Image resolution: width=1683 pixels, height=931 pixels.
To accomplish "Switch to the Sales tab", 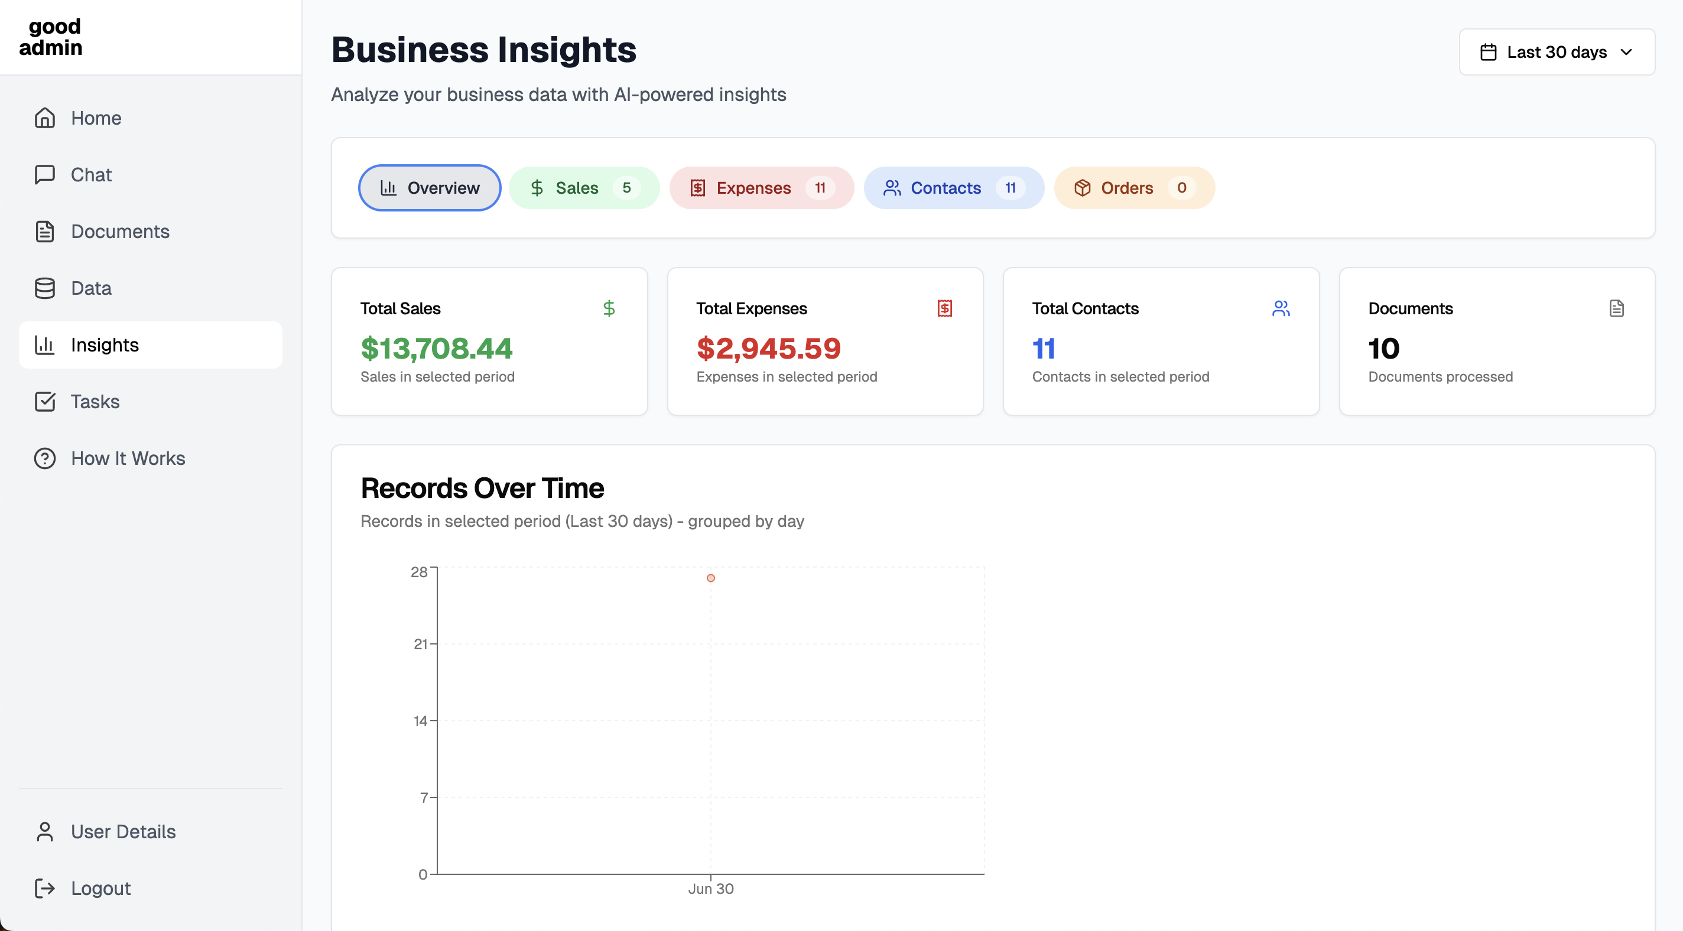I will 583,188.
